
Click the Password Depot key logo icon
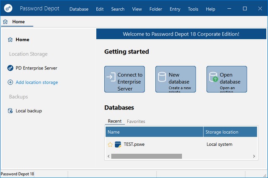pos(9,8)
